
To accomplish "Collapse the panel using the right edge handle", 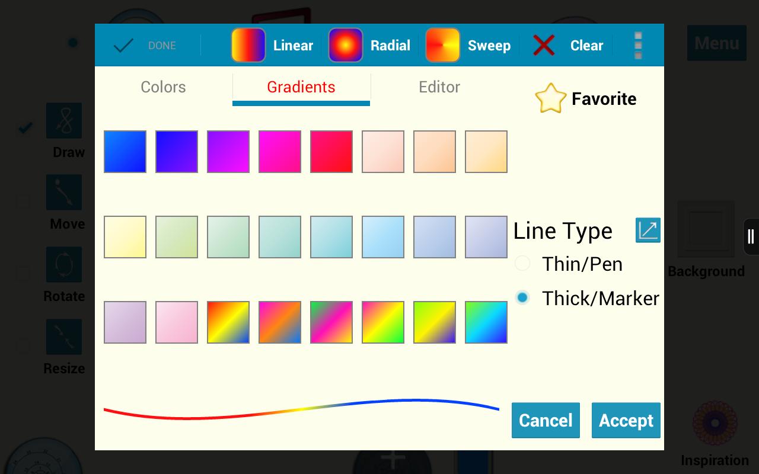I will click(750, 236).
